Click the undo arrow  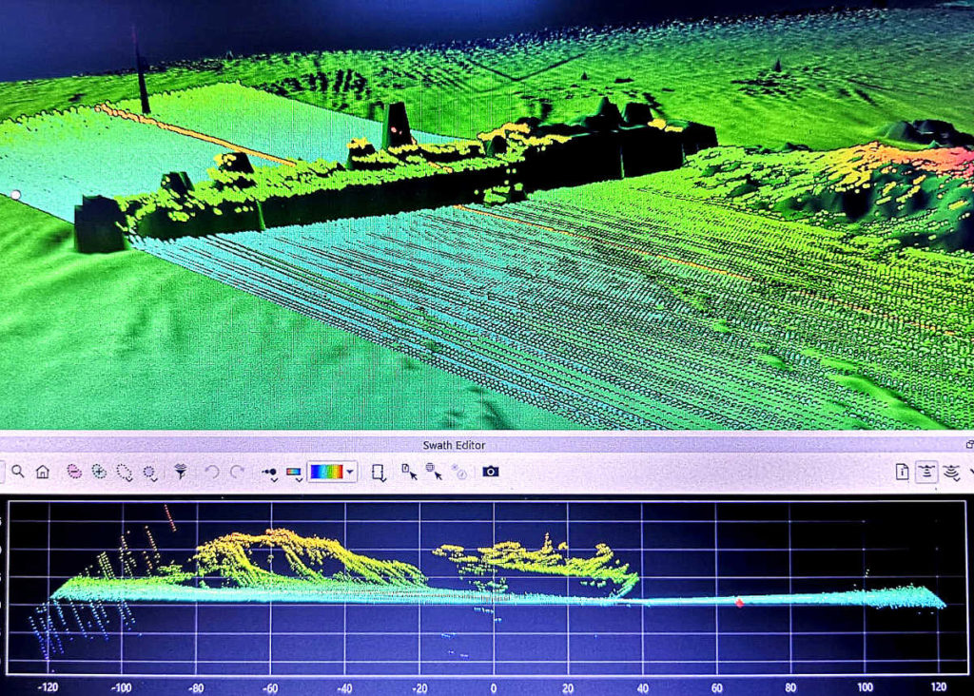[212, 472]
